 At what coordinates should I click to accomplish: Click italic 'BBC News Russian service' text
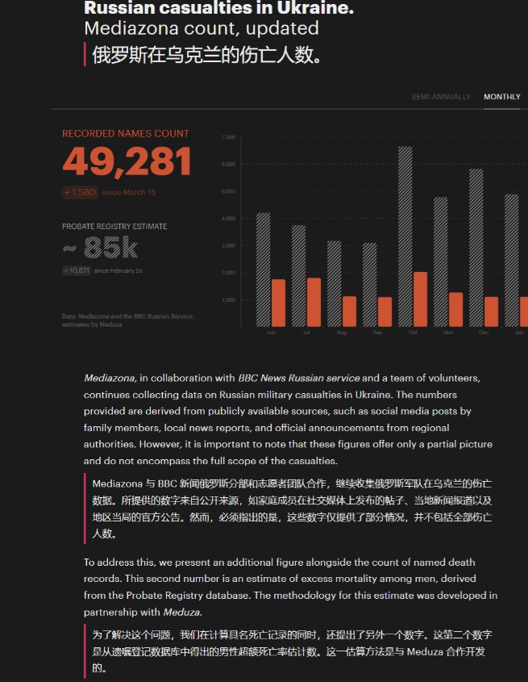click(x=299, y=378)
